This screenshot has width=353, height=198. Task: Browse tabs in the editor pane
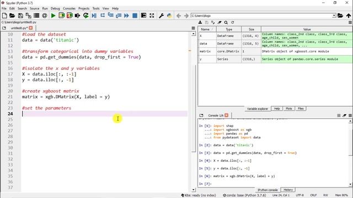[4, 28]
